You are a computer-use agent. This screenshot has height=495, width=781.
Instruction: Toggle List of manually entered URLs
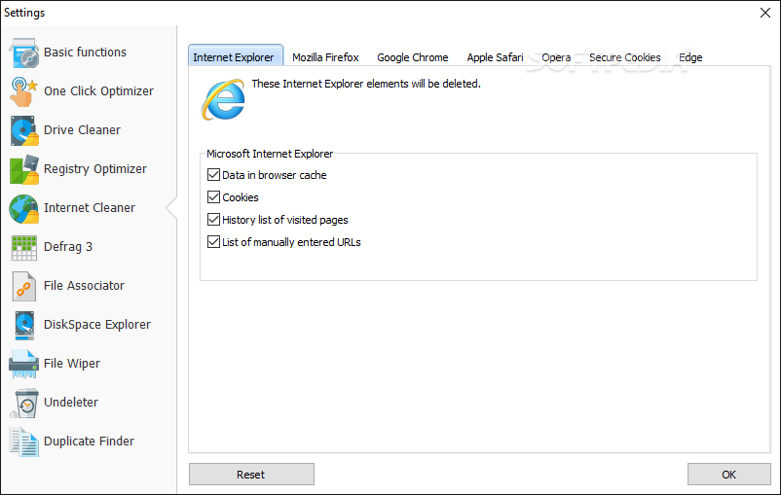coord(213,242)
